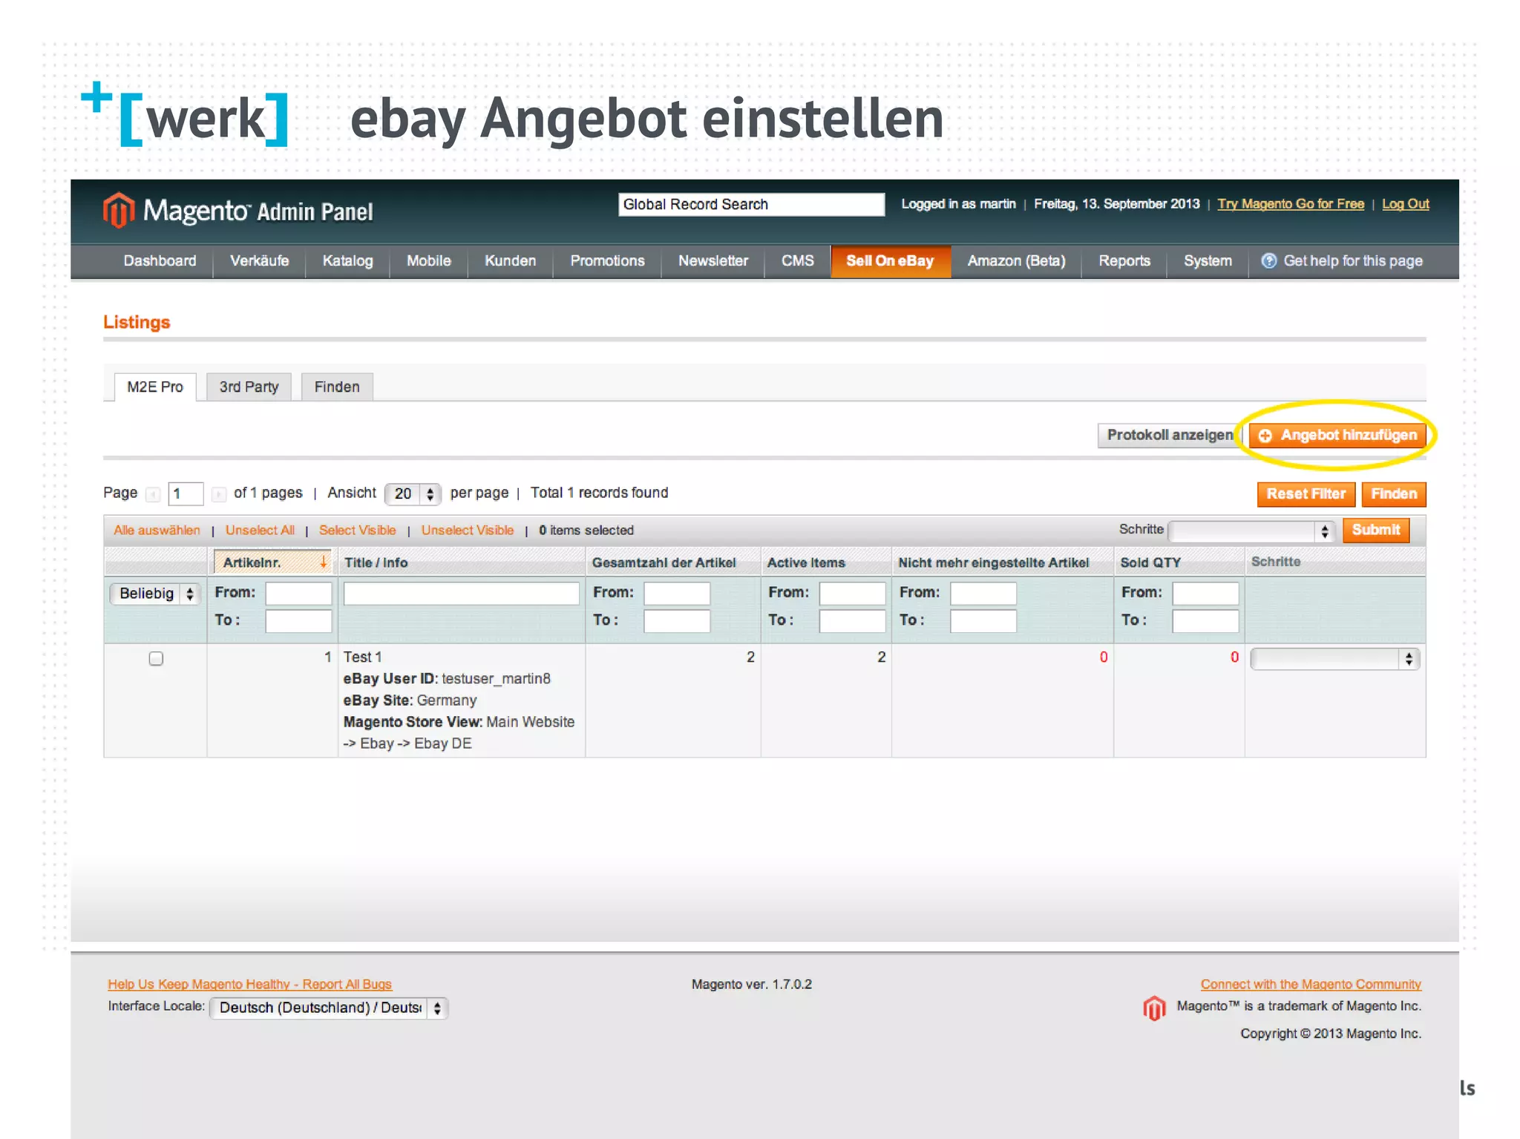This screenshot has width=1520, height=1139.
Task: Sort by the Sold QTY column header
Action: [1150, 562]
